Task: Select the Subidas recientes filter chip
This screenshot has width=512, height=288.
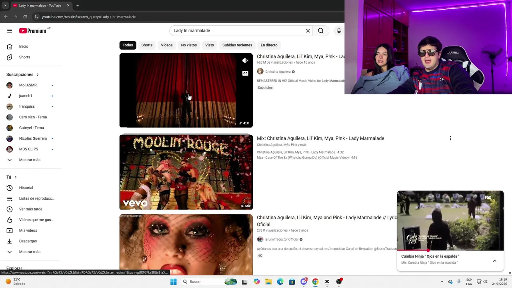Action: (237, 45)
